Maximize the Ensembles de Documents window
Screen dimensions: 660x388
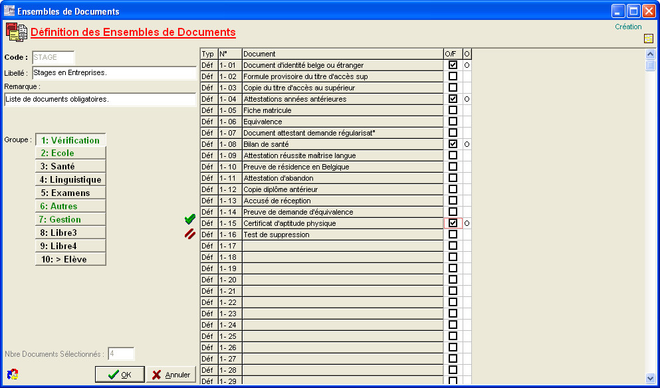click(633, 11)
